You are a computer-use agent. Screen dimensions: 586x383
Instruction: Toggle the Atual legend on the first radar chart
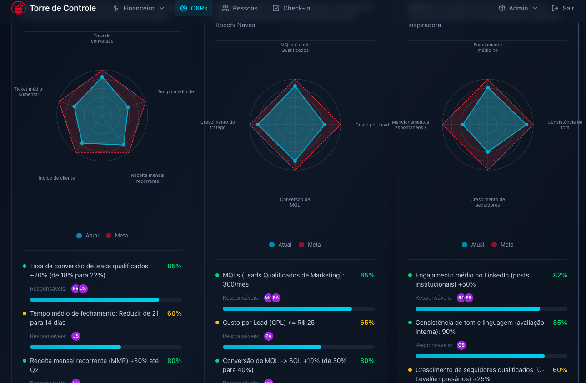coord(87,235)
